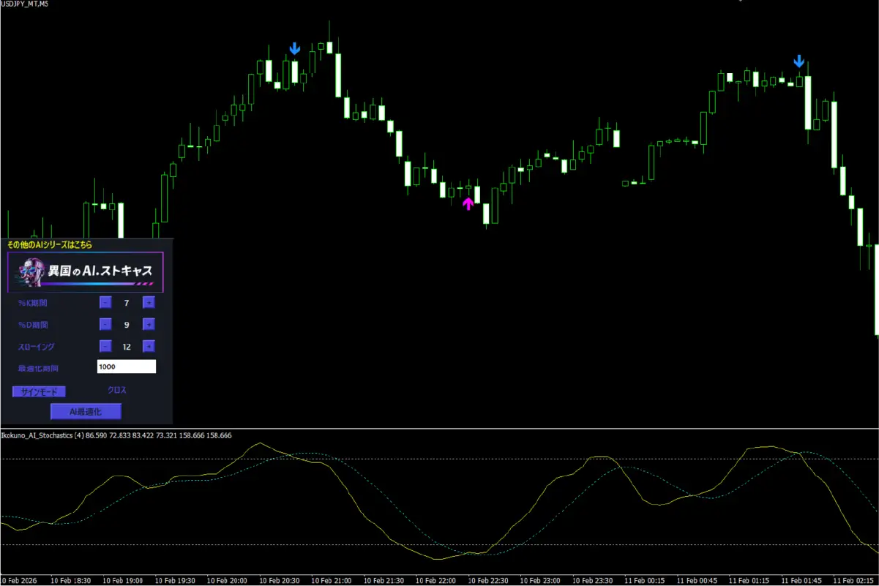
Task: Decrease the スローイング value
Action: point(105,347)
